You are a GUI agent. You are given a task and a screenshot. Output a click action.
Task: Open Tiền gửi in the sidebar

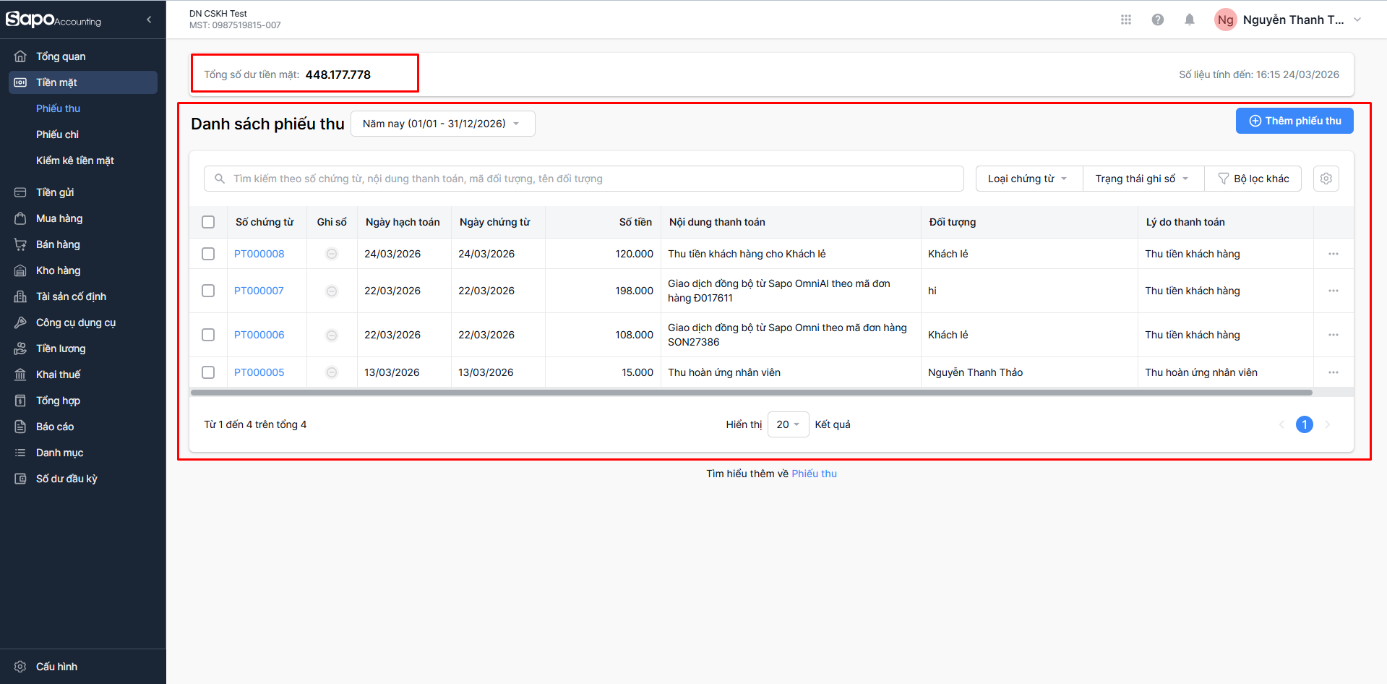(x=82, y=192)
